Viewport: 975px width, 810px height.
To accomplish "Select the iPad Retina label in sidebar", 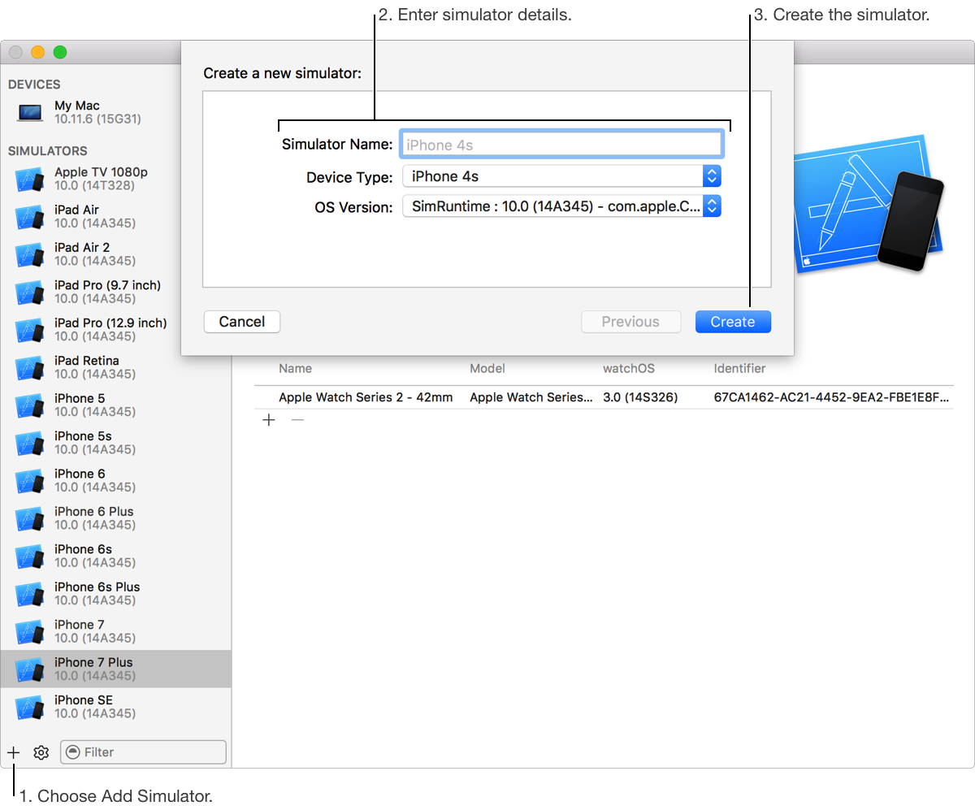I will point(87,361).
